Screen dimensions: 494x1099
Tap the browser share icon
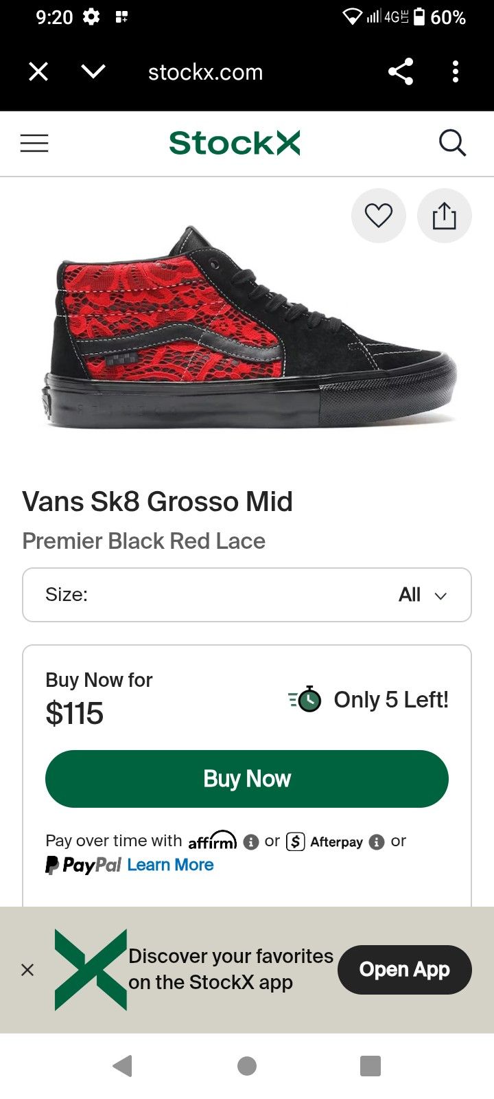tap(401, 71)
